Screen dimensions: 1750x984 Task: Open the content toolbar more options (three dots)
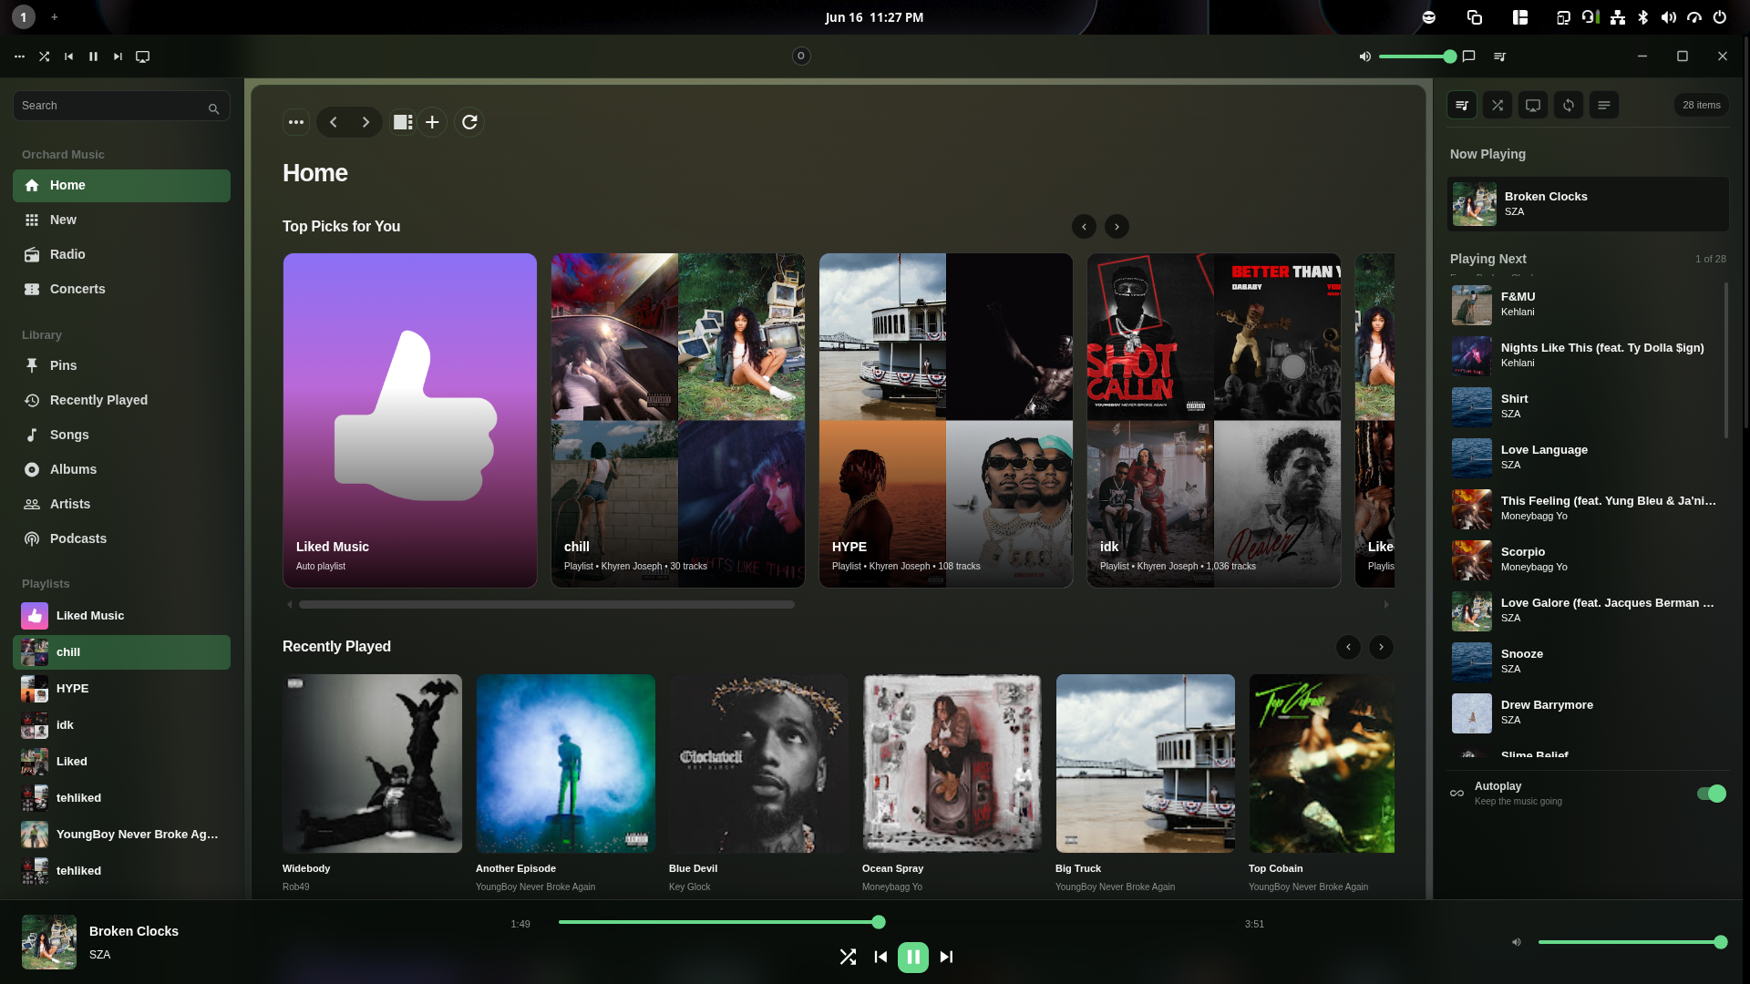point(296,122)
